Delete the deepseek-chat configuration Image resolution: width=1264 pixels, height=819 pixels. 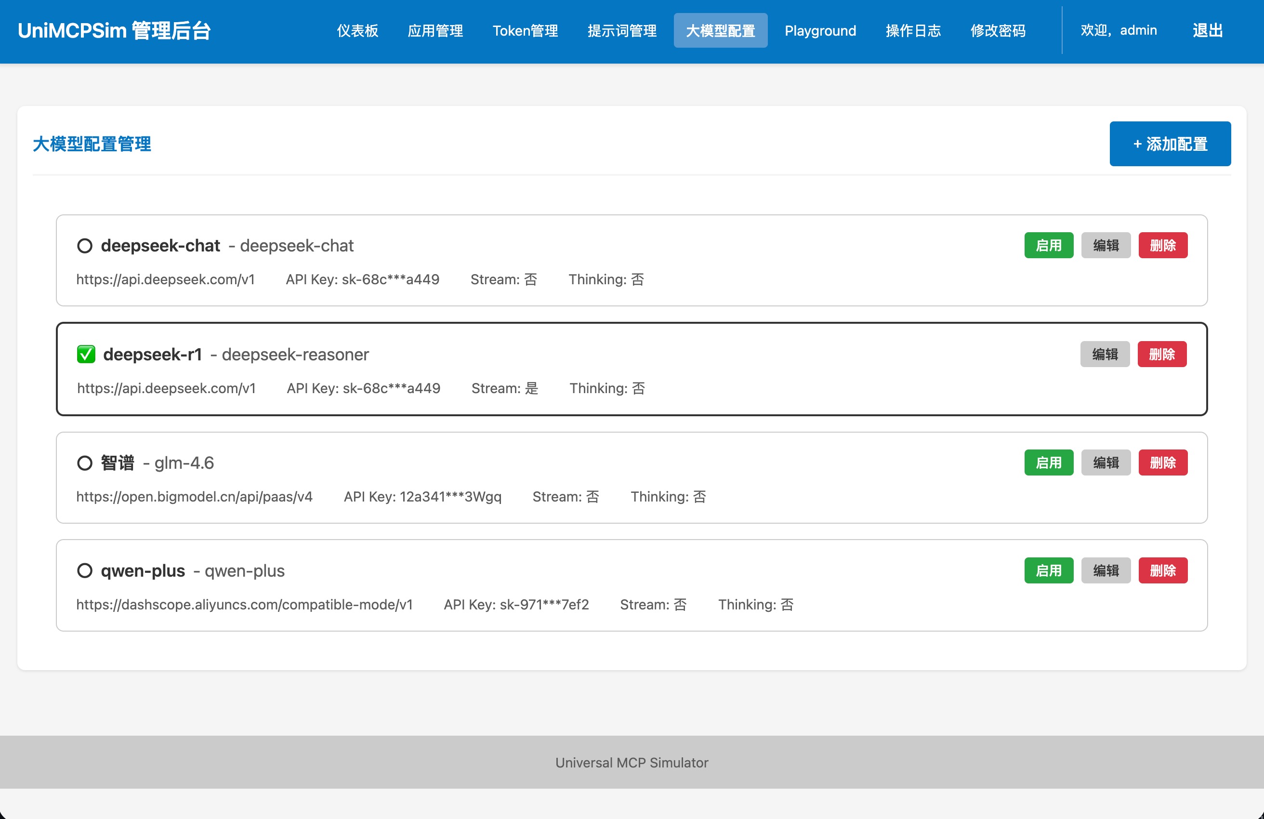1163,245
